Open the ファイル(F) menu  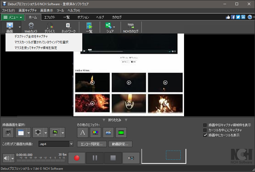8,11
